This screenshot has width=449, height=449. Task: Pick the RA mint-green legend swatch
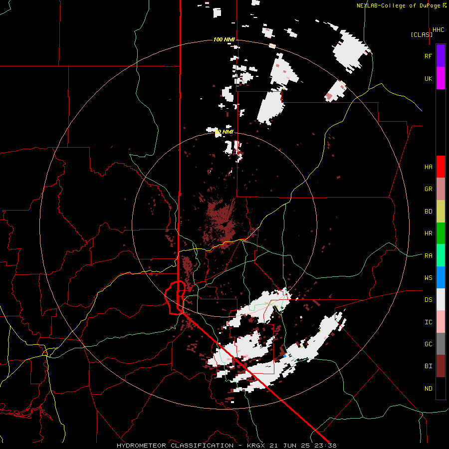click(x=441, y=255)
